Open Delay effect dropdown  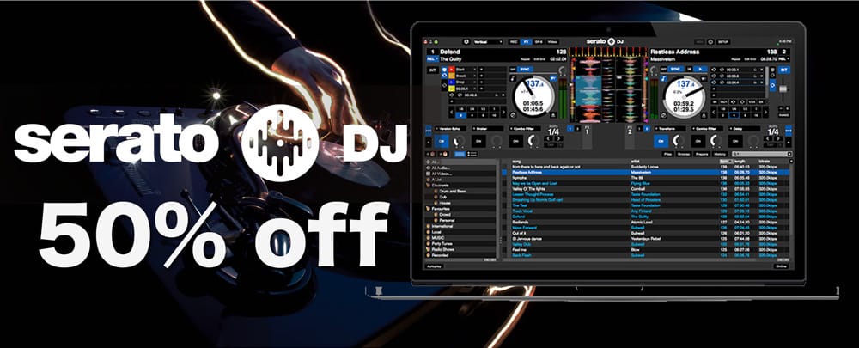(x=745, y=129)
